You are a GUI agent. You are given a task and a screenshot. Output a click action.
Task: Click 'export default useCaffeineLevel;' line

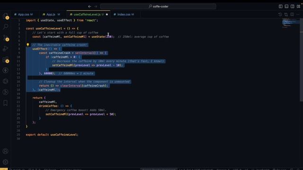point(52,135)
